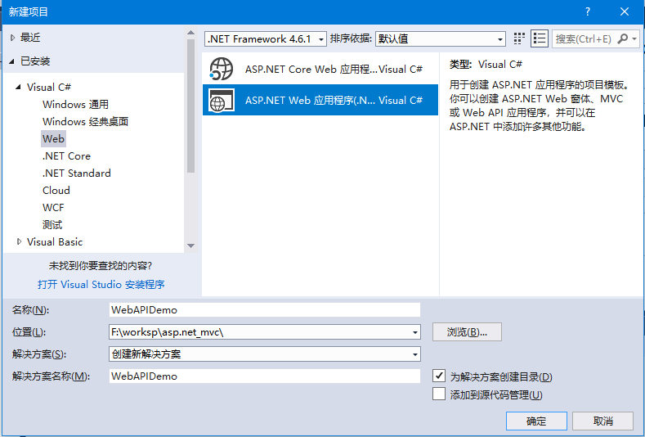The width and height of the screenshot is (645, 437).
Task: Uncheck create directory for solution checkbox
Action: click(439, 376)
